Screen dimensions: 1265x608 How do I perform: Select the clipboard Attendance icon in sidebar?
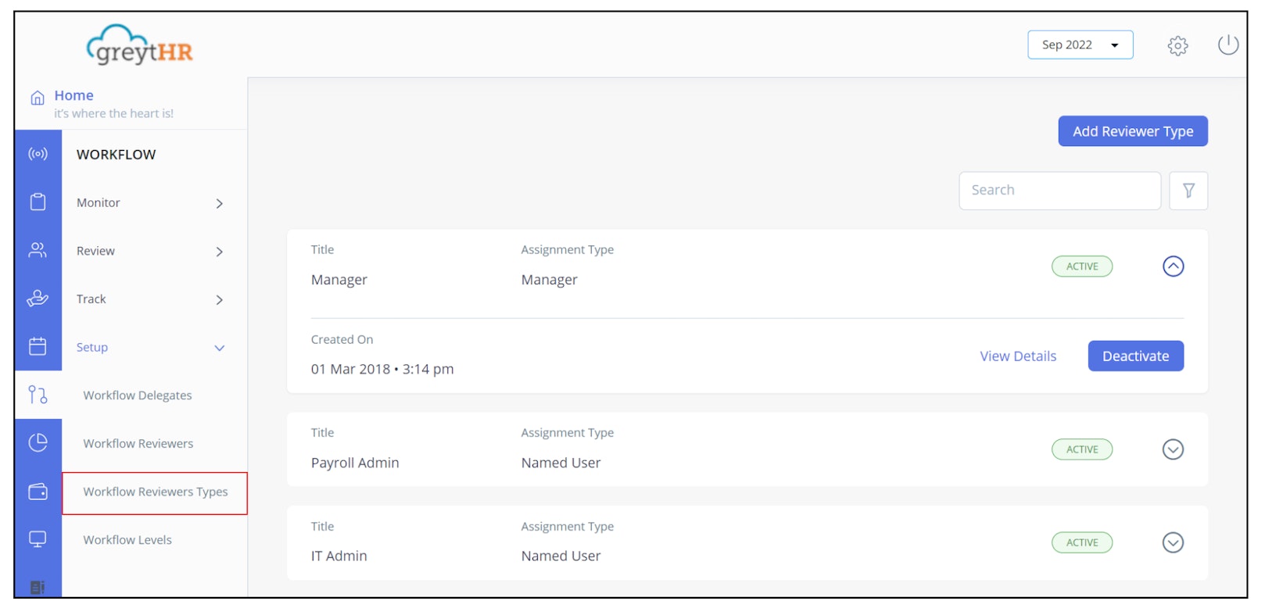click(x=38, y=202)
